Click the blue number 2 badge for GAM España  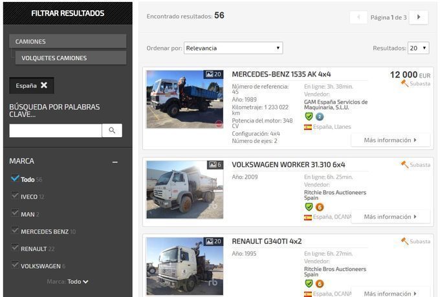click(320, 116)
